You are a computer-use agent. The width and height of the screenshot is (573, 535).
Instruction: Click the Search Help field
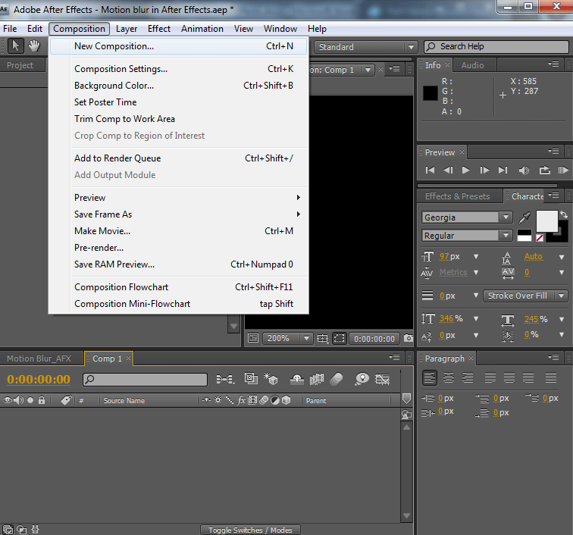pyautogui.click(x=496, y=46)
